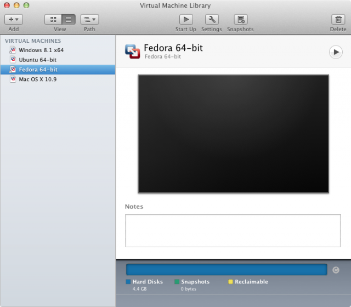Close the window with red button
This screenshot has height=307, width=351.
click(x=7, y=5)
